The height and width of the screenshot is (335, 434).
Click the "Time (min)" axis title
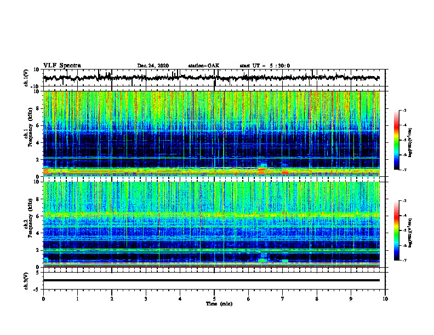219,304
